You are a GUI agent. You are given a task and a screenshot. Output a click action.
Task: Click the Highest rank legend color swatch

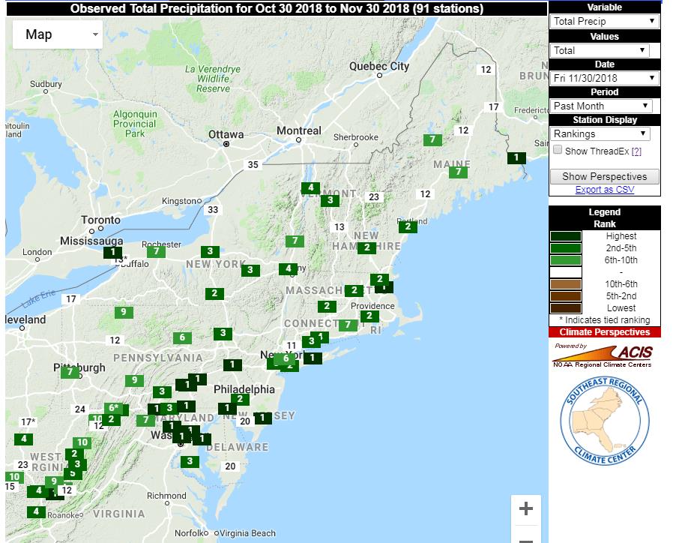tap(566, 236)
